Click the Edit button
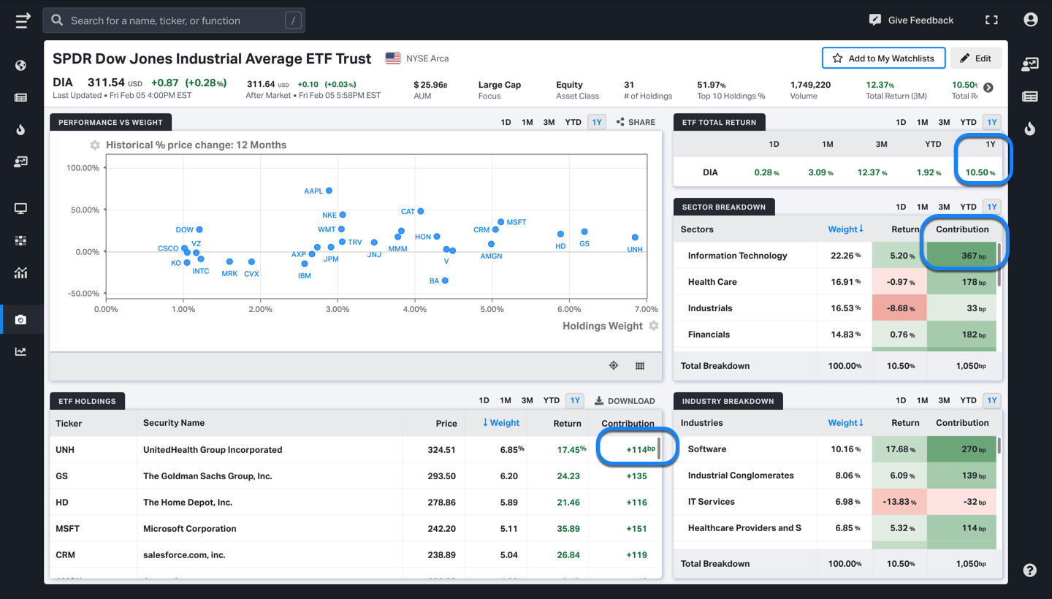The height and width of the screenshot is (599, 1052). pos(976,58)
